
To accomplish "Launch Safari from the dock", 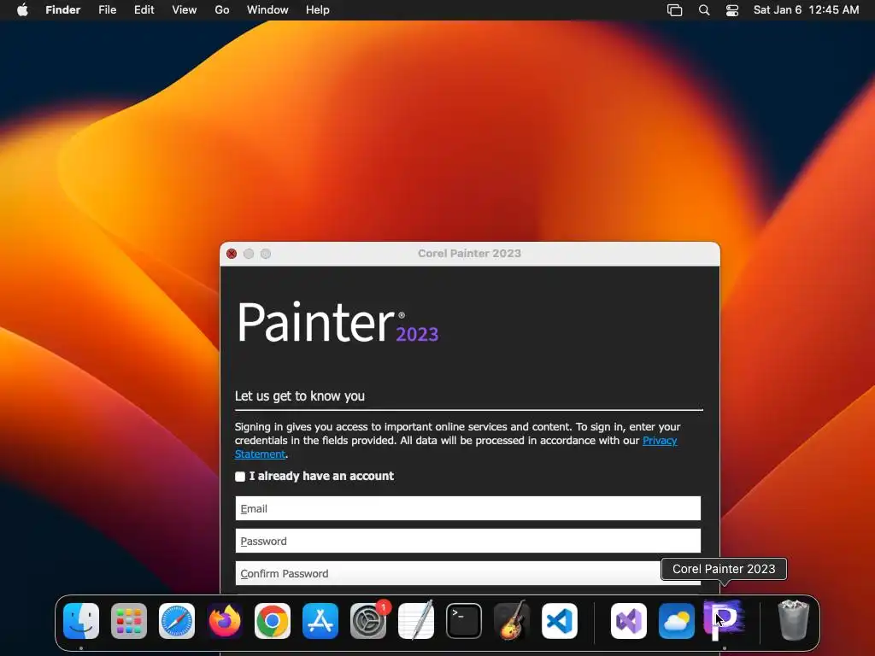I will pyautogui.click(x=177, y=621).
